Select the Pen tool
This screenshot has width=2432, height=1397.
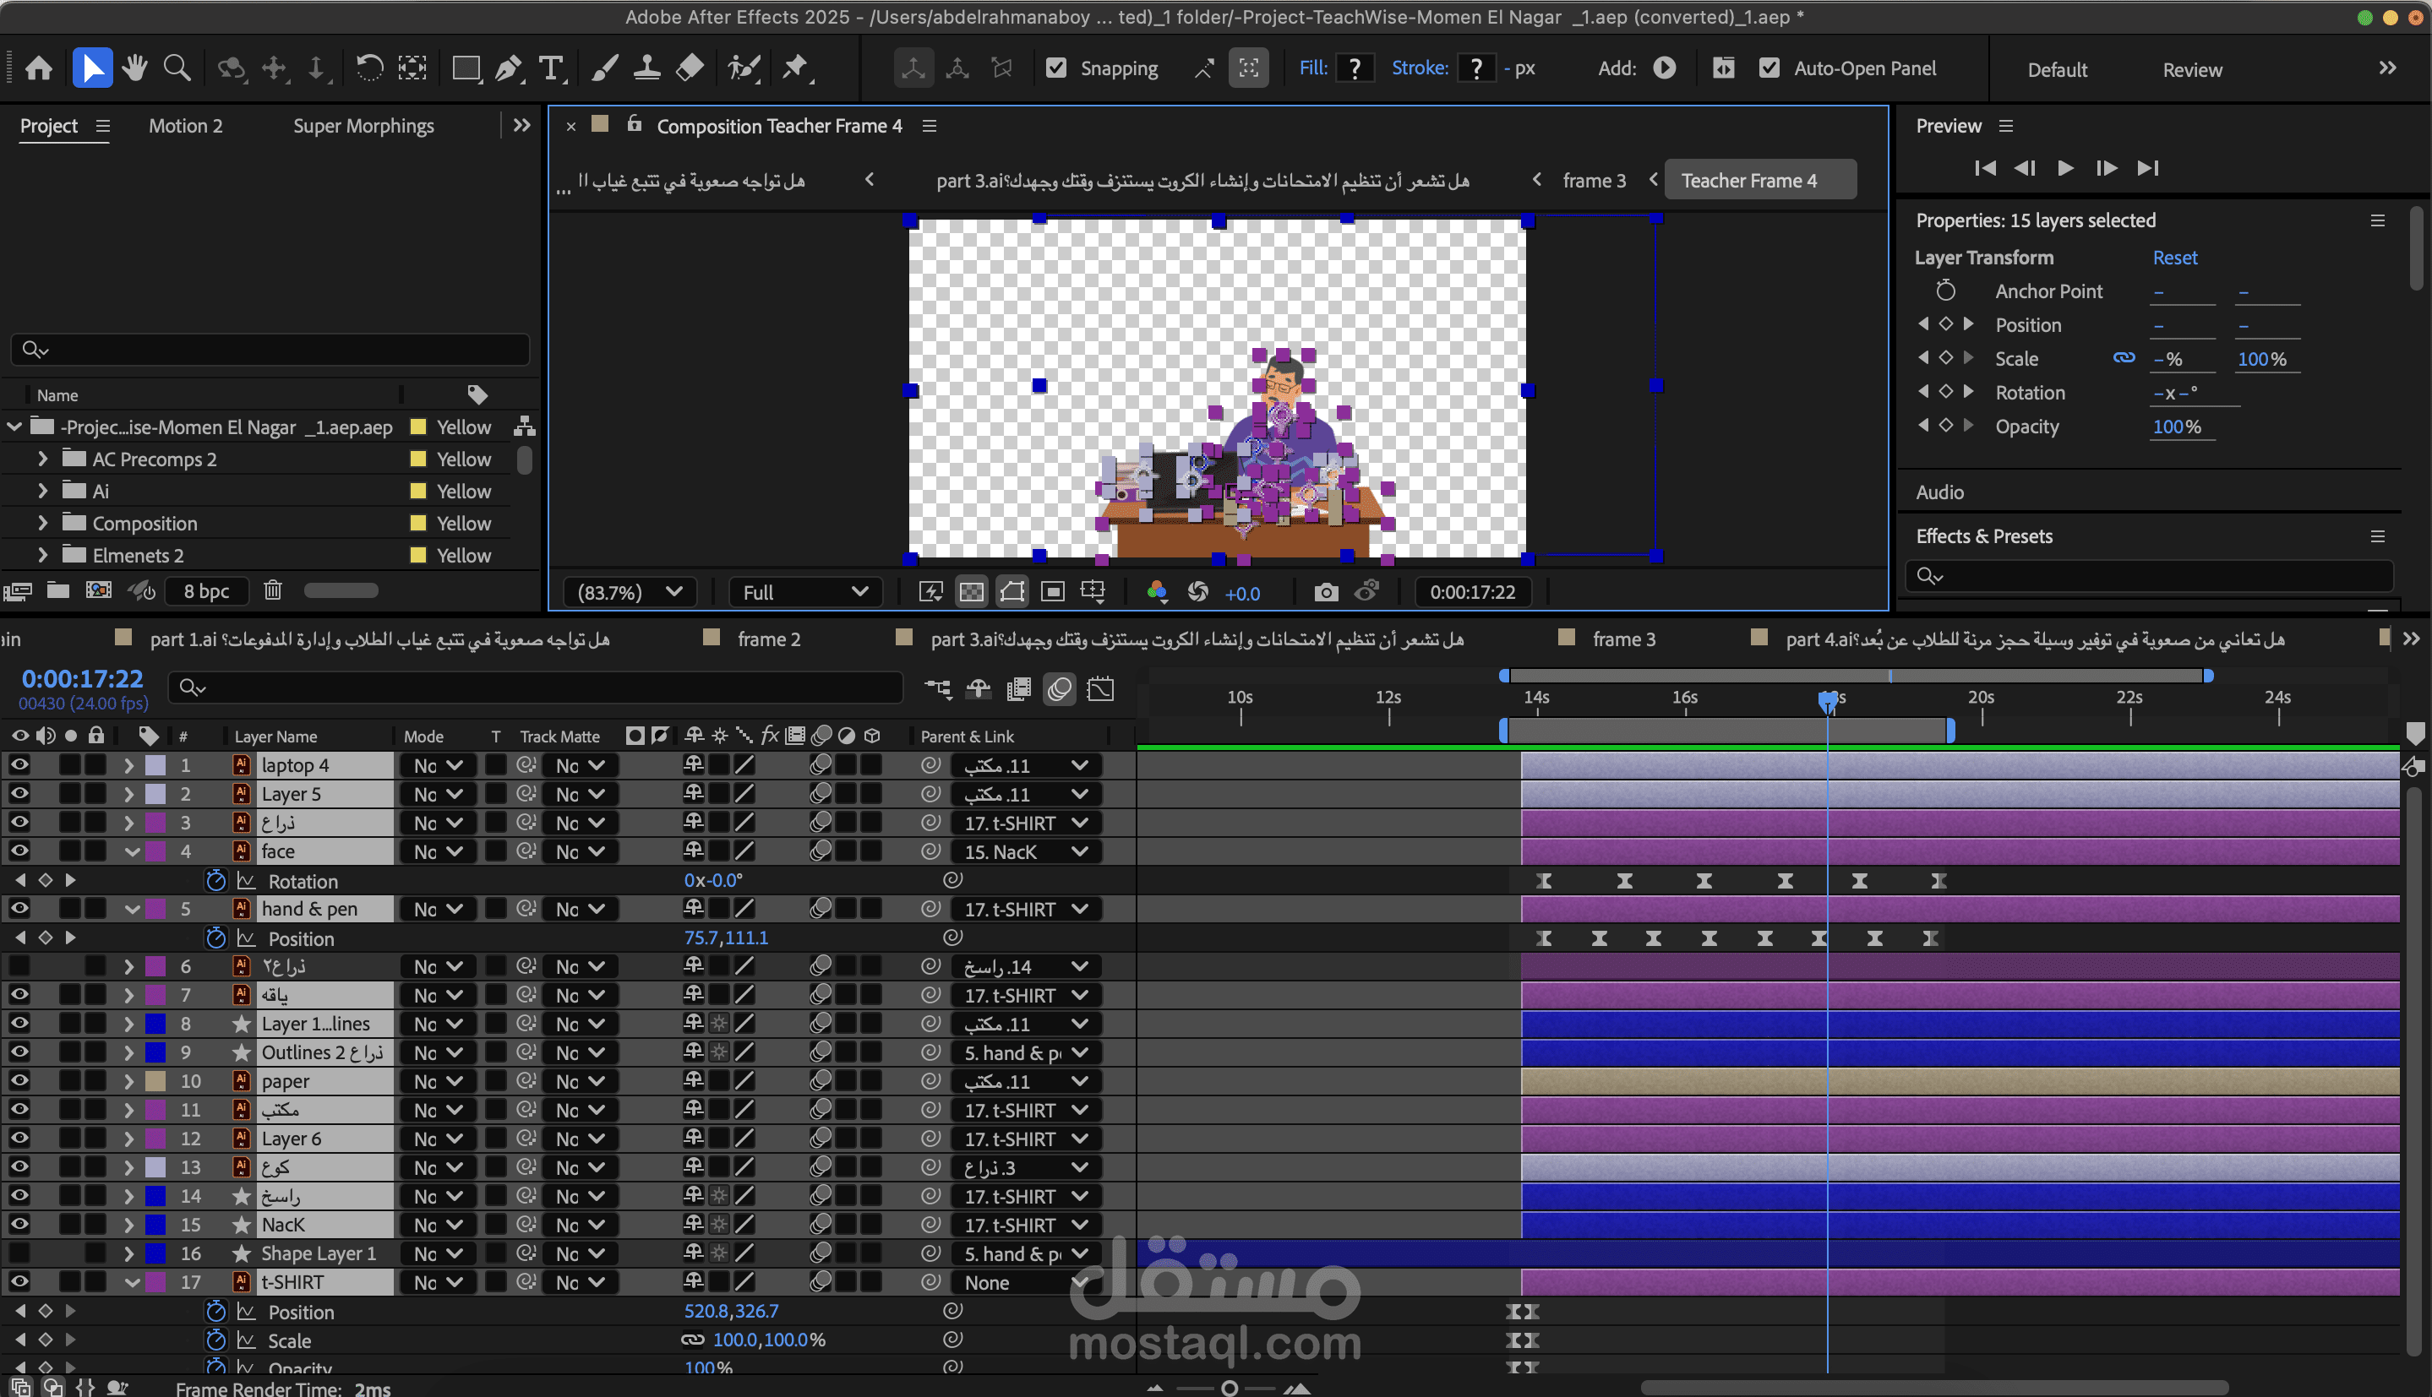click(508, 68)
